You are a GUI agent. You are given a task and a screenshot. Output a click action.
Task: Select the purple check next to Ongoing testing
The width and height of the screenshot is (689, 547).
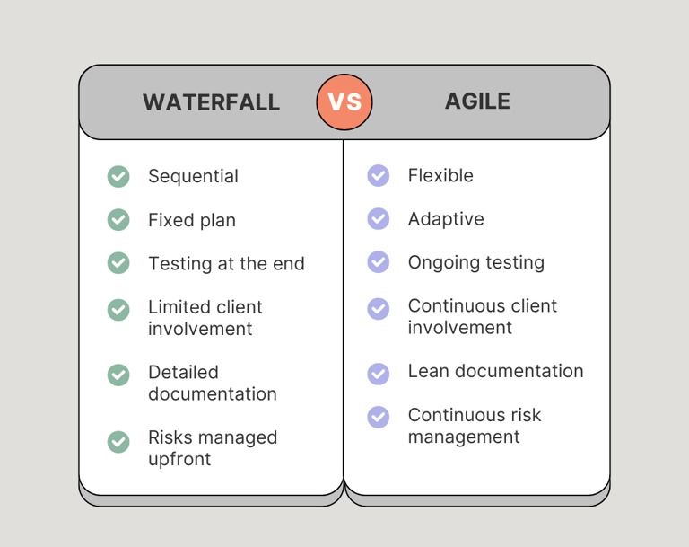tap(379, 262)
